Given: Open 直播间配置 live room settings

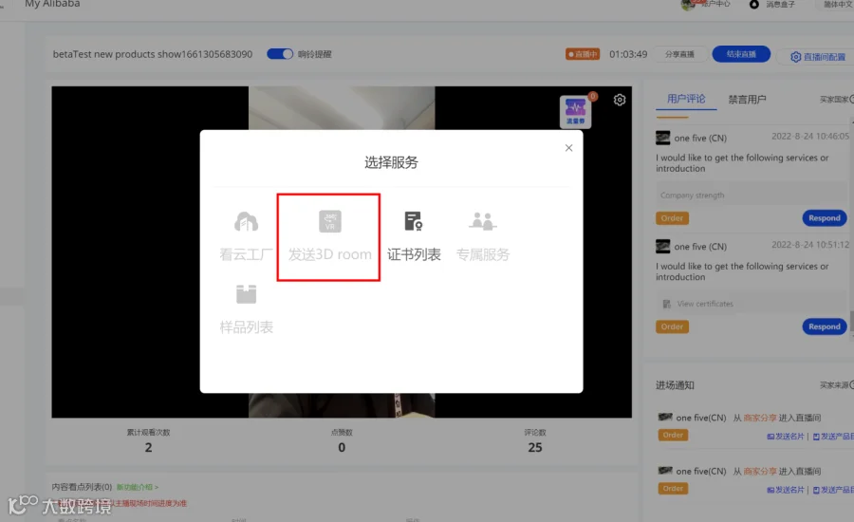Looking at the screenshot, I should coord(818,57).
